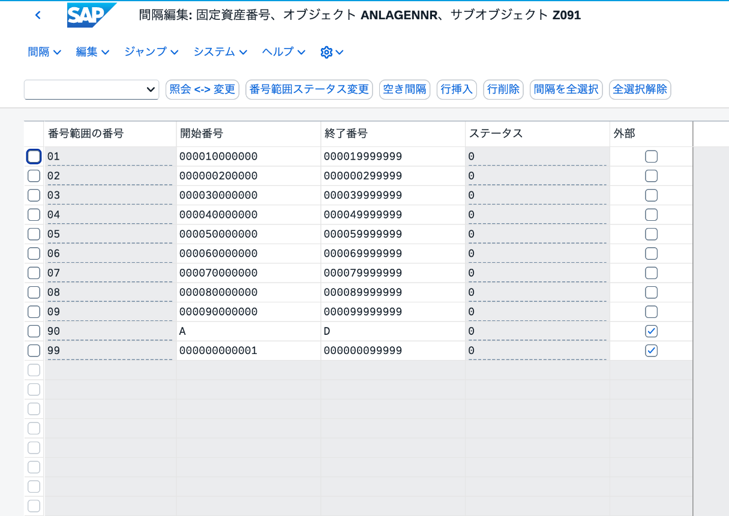This screenshot has height=516, width=729.
Task: Toggle 外部 checkbox for row 05
Action: (651, 234)
